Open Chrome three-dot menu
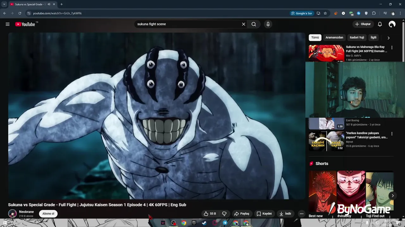 pyautogui.click(x=401, y=13)
